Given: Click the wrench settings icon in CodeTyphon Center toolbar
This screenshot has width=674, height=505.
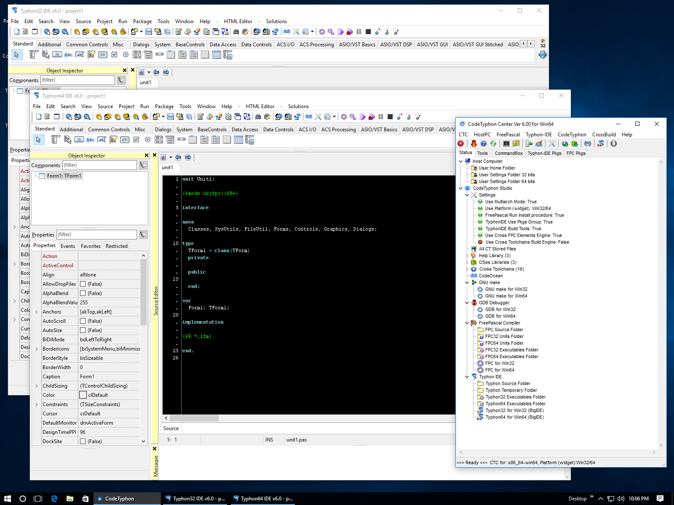Looking at the screenshot, I should 552,144.
